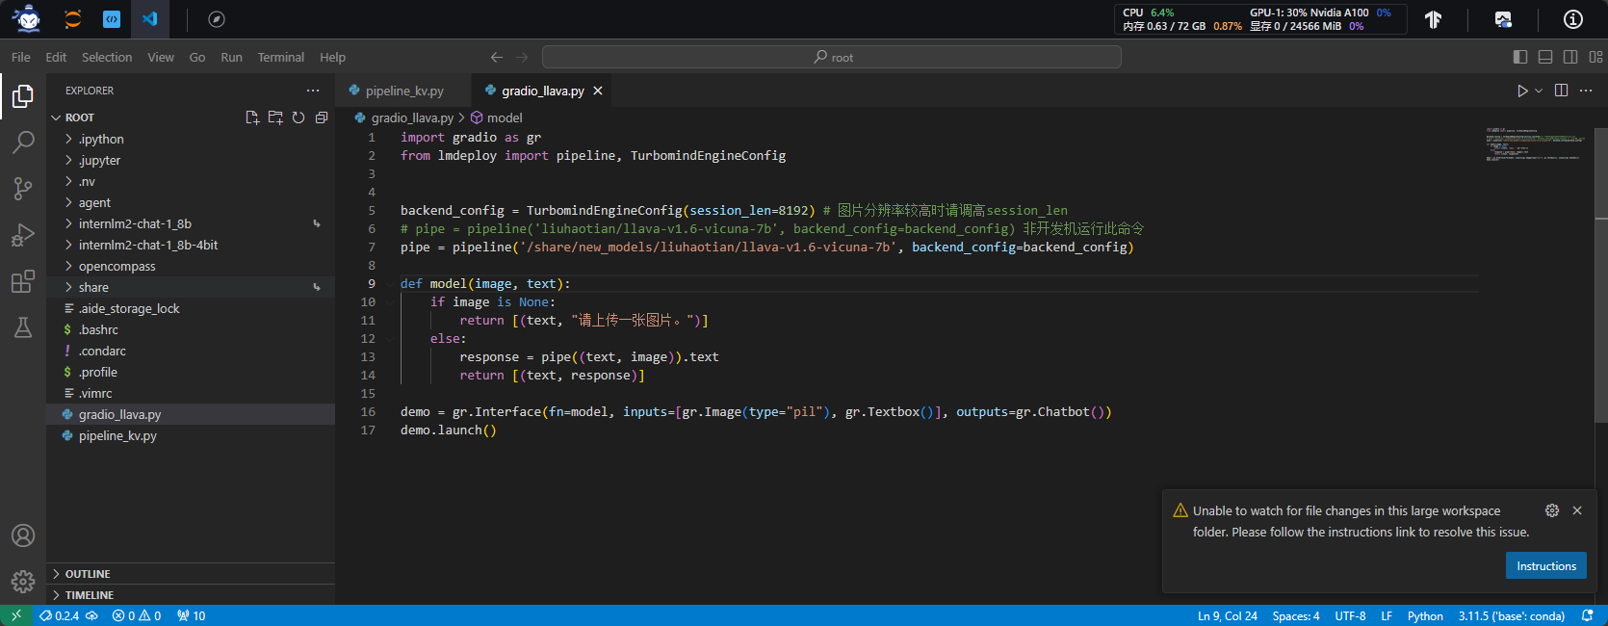Screen dimensions: 1608x626
Task: Open the compass icon in top bar
Action: coord(217,19)
